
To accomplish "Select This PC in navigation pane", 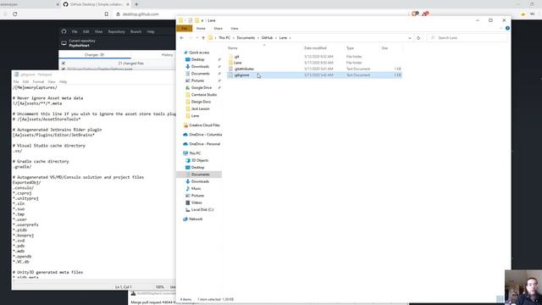I will (195, 153).
